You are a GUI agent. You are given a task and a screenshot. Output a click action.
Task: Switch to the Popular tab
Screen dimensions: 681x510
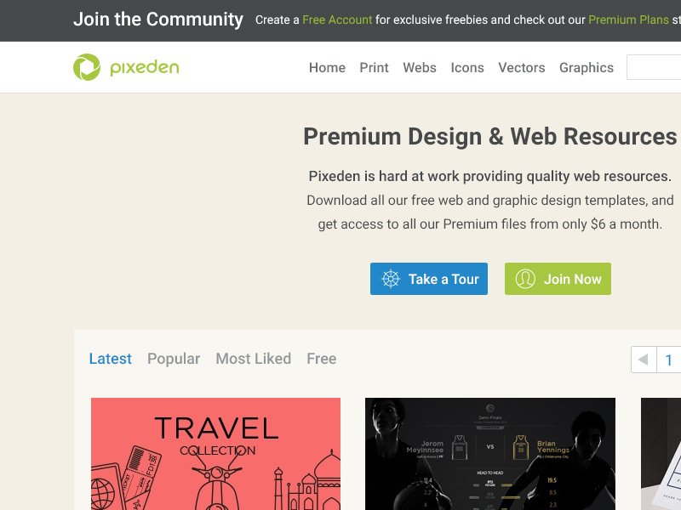(x=174, y=359)
